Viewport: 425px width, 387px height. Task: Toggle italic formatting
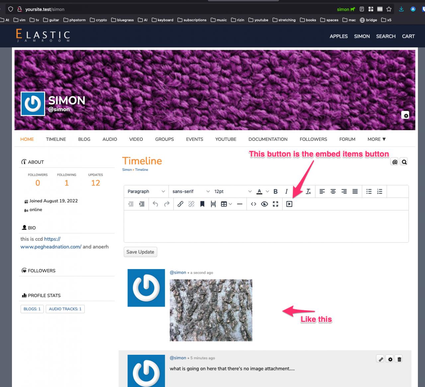286,191
